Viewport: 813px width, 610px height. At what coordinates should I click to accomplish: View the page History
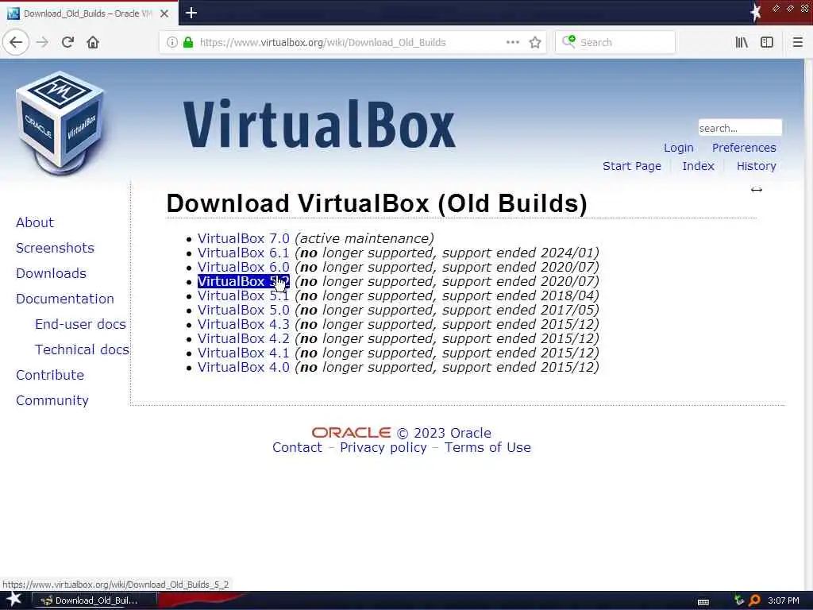coord(756,166)
